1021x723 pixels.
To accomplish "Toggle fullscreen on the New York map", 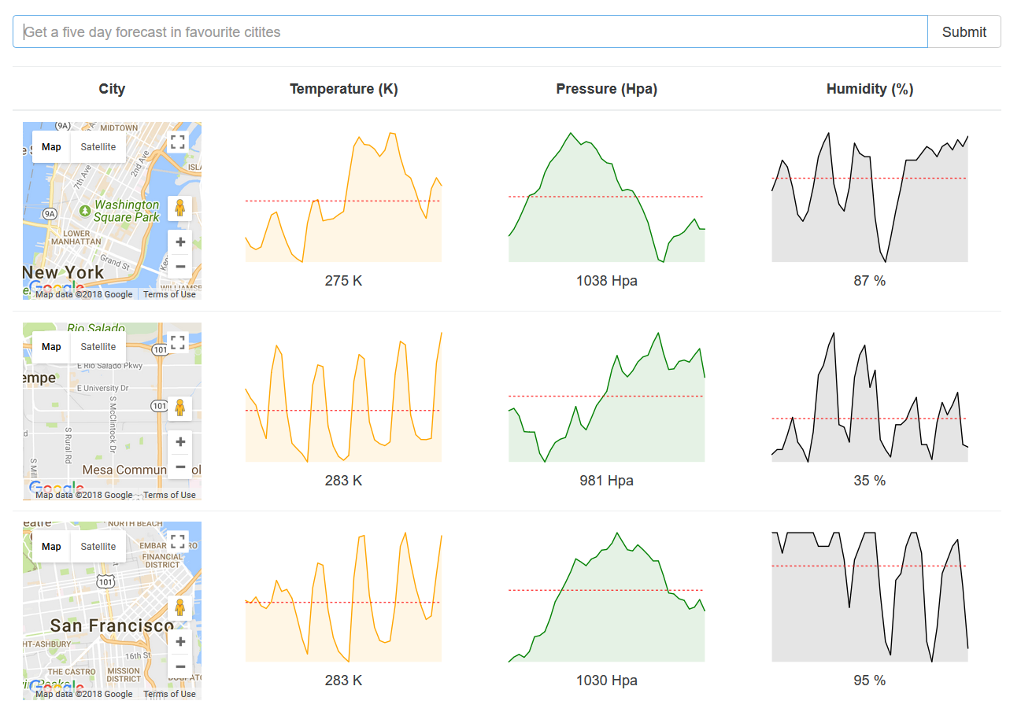I will point(178,142).
